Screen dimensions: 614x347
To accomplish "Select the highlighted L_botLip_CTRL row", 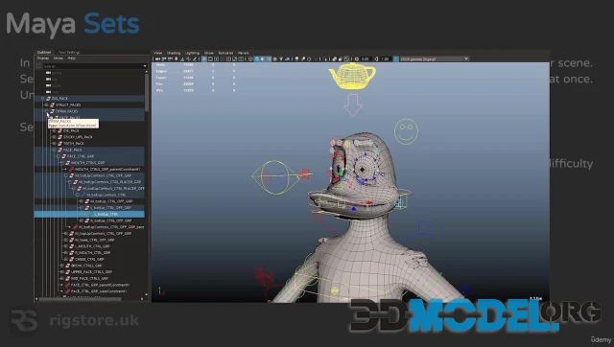I will click(x=89, y=215).
